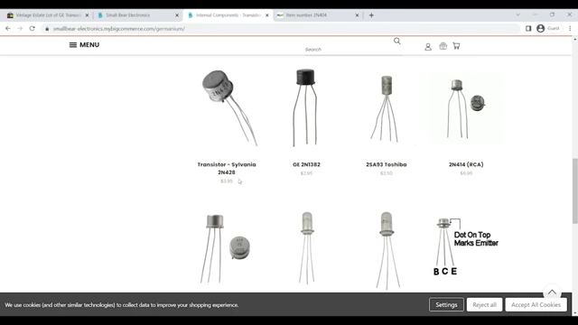Open the Guest profile menu
The image size is (578, 325).
pos(548,28)
